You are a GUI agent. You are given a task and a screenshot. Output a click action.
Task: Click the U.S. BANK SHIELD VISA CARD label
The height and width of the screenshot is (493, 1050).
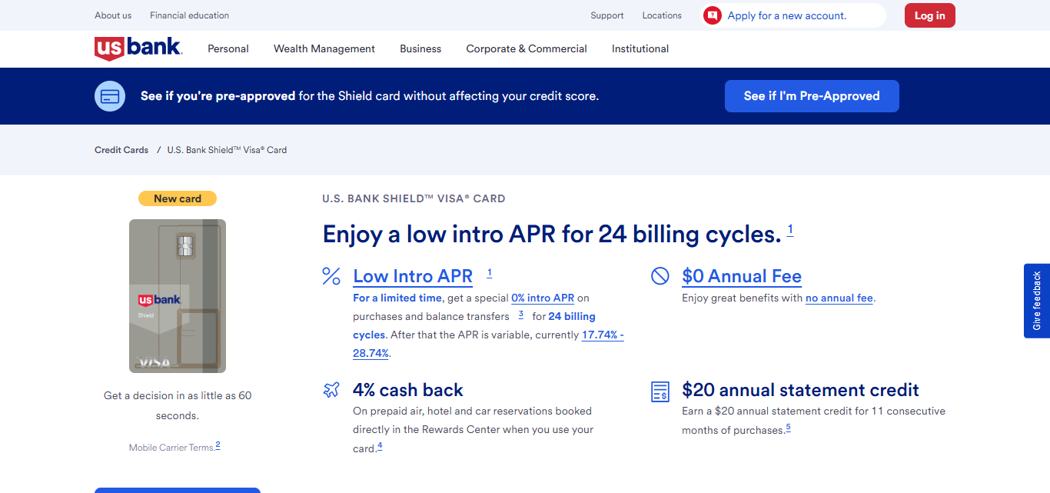click(x=414, y=198)
